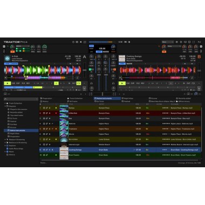Click the FX unit 1 dry/wet knob
Screen dimensions: 205x205
12,47
